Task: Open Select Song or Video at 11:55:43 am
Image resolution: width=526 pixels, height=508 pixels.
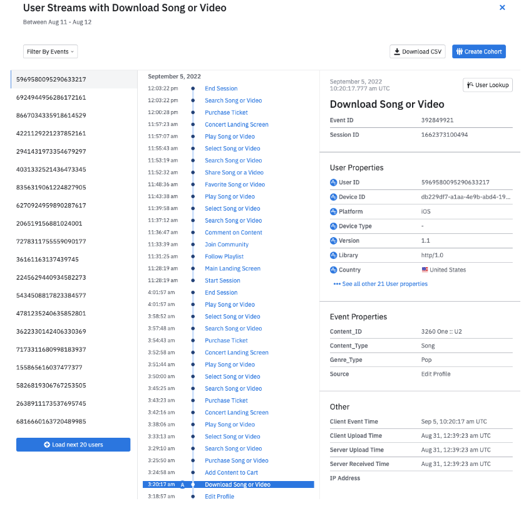Action: point(232,149)
